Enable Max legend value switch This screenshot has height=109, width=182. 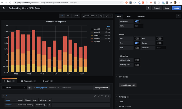pyautogui.click(x=159, y=39)
